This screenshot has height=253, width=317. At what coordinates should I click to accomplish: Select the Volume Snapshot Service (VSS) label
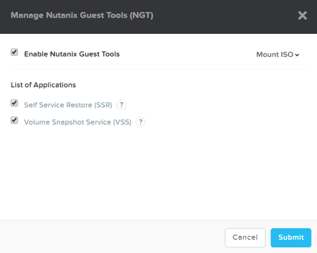click(77, 122)
